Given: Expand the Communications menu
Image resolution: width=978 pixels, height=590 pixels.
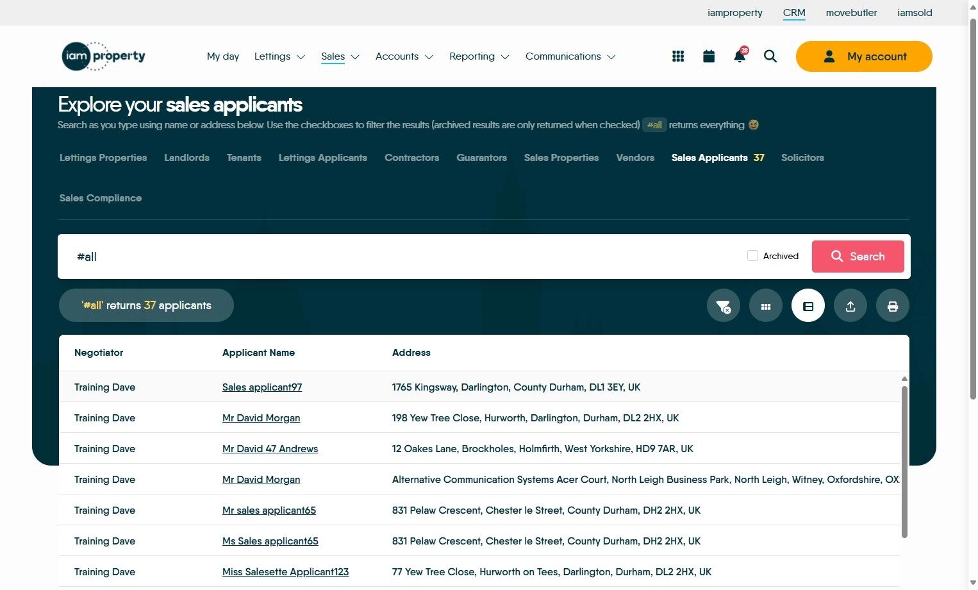Looking at the screenshot, I should click(570, 56).
